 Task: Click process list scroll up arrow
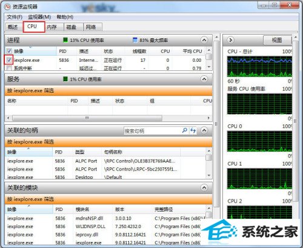point(209,50)
